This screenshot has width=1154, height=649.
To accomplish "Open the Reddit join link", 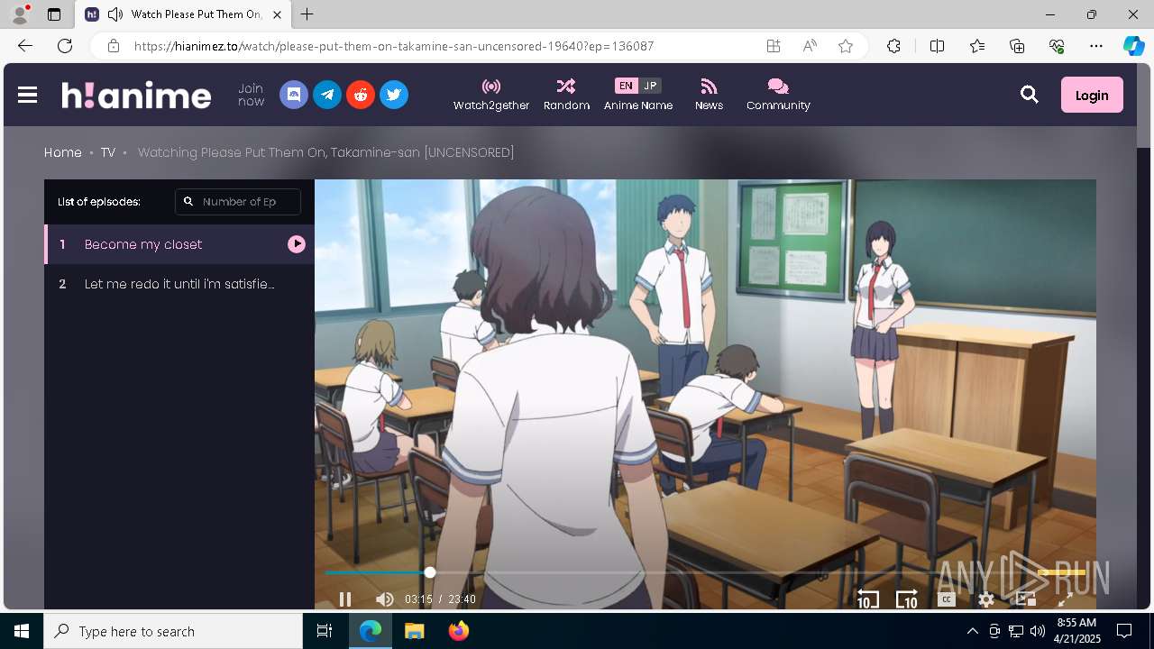I will (x=361, y=95).
